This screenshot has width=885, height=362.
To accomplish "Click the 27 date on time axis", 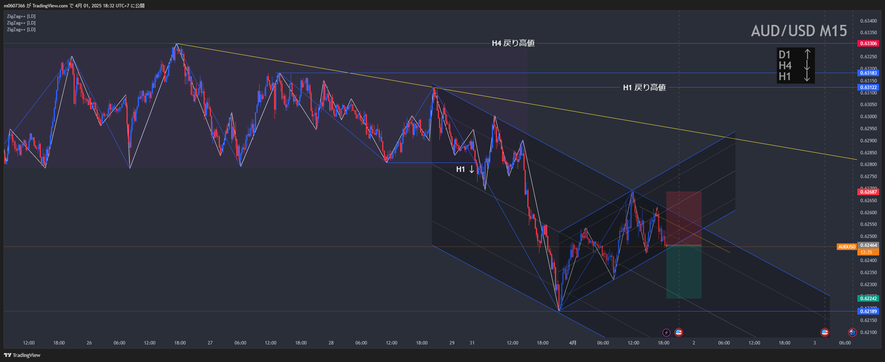I will point(210,343).
